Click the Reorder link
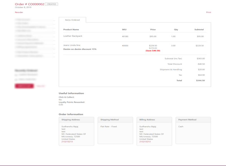 pyautogui.click(x=19, y=12)
